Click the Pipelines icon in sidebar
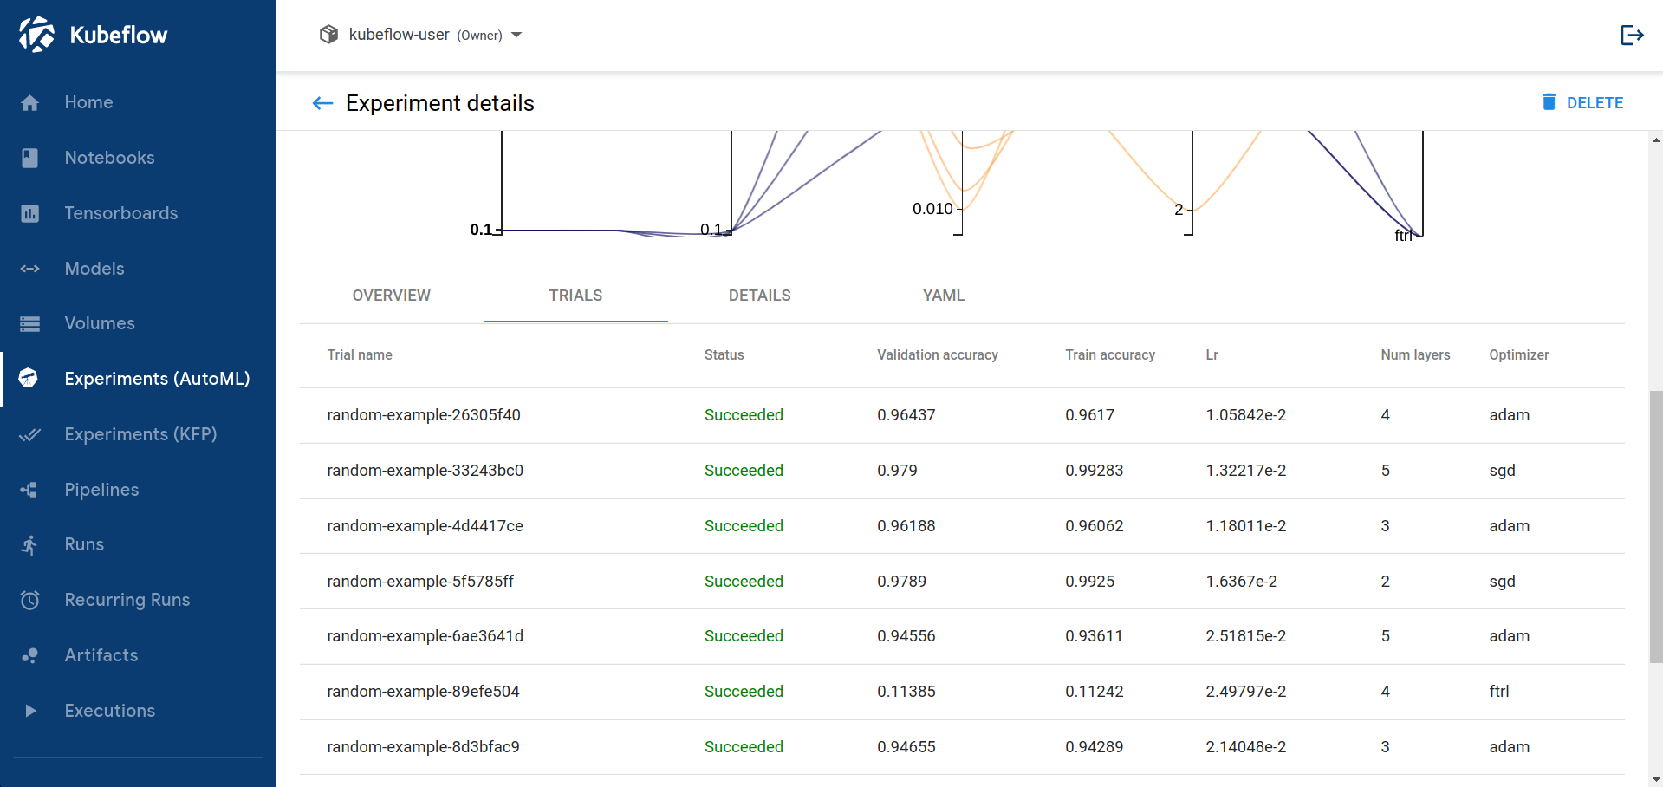The height and width of the screenshot is (787, 1663). click(x=30, y=490)
